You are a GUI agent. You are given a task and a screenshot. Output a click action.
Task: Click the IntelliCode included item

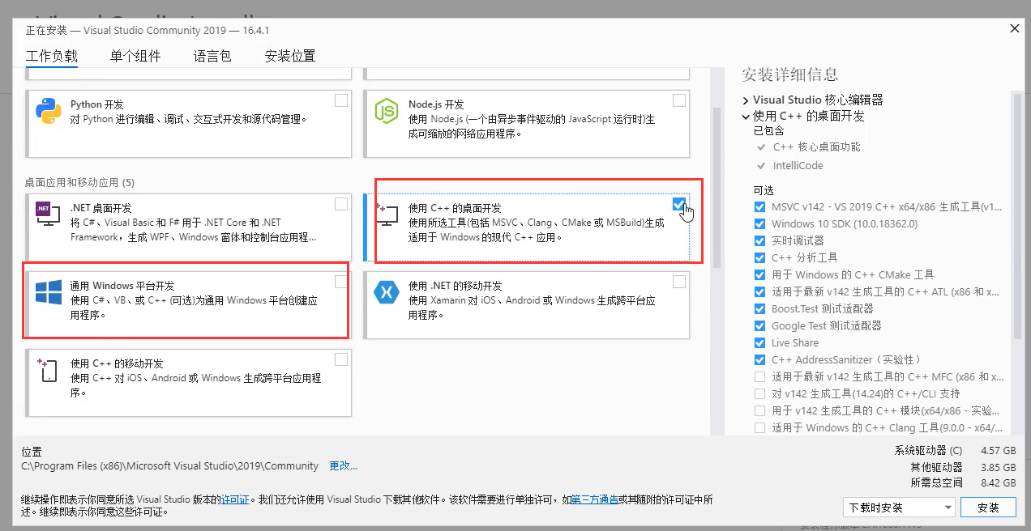[798, 165]
